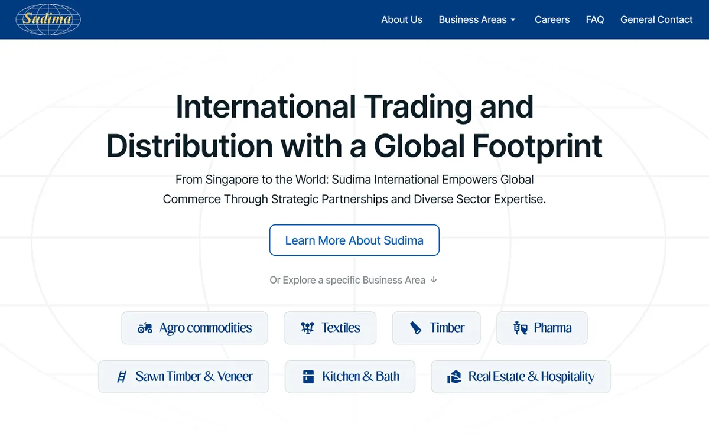The image size is (709, 443).
Task: Choose the Timber business area
Action: [x=436, y=328]
